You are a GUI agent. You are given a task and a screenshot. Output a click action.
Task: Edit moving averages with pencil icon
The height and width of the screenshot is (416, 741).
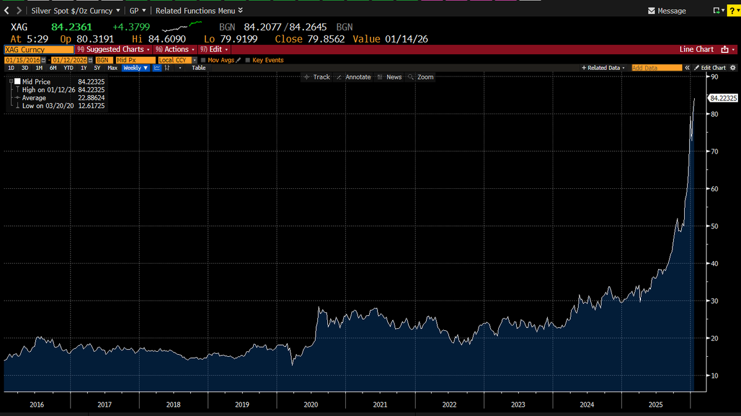(x=239, y=60)
